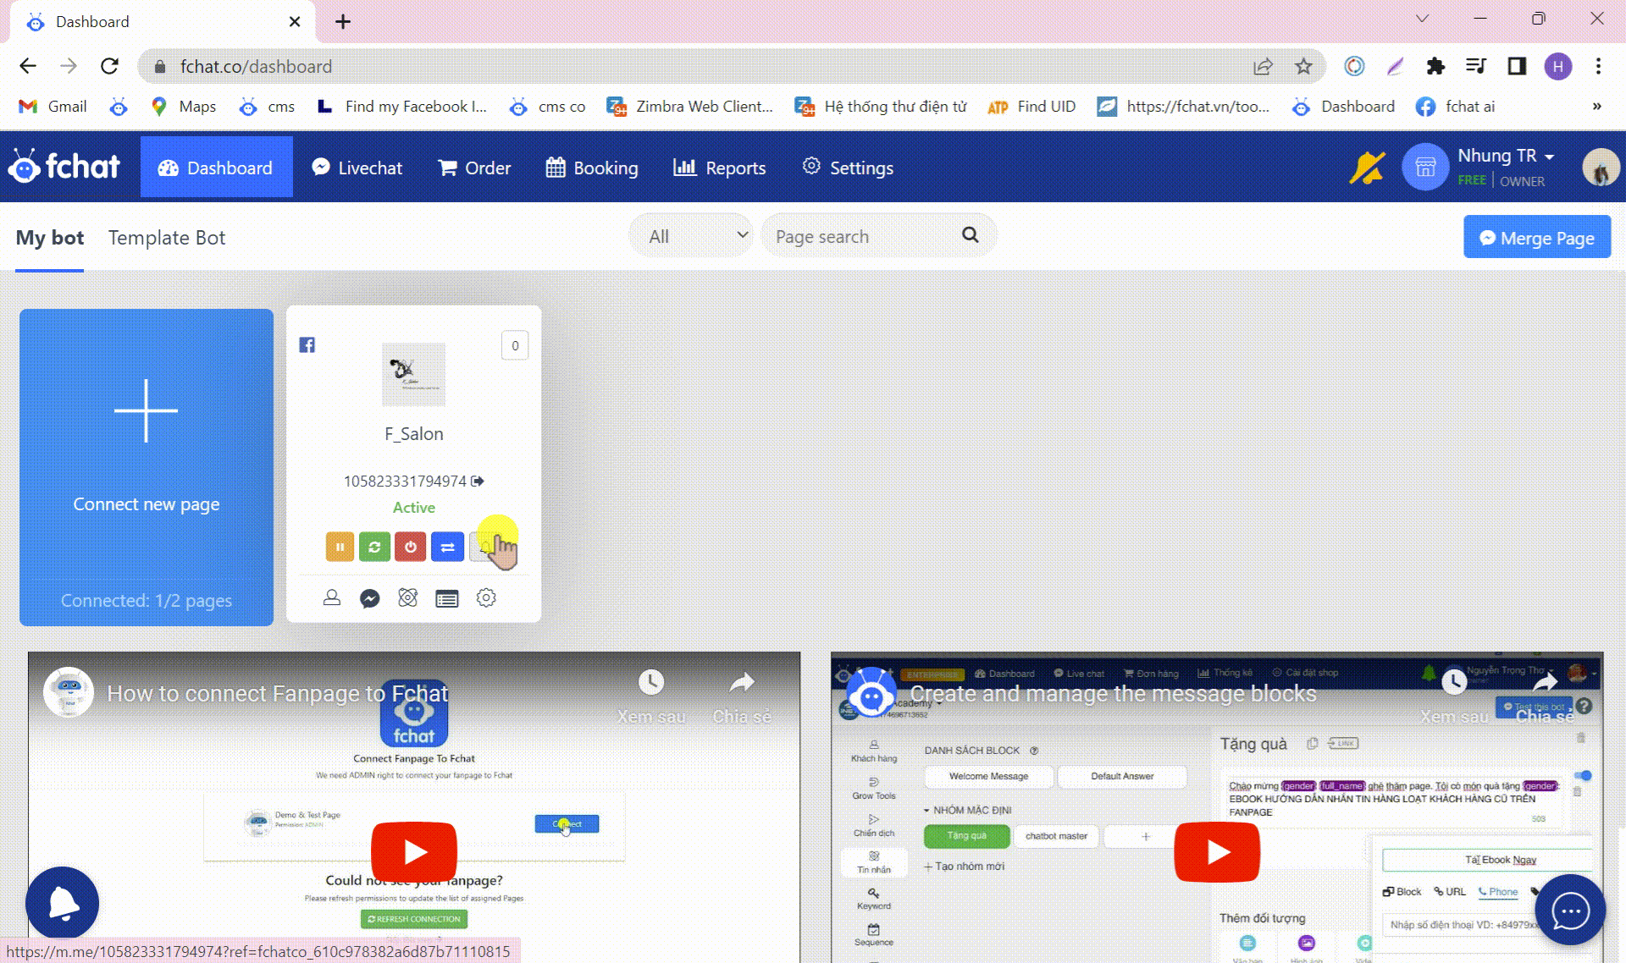Click the Facebook icon on F_Salon card
The height and width of the screenshot is (963, 1626).
(x=307, y=344)
